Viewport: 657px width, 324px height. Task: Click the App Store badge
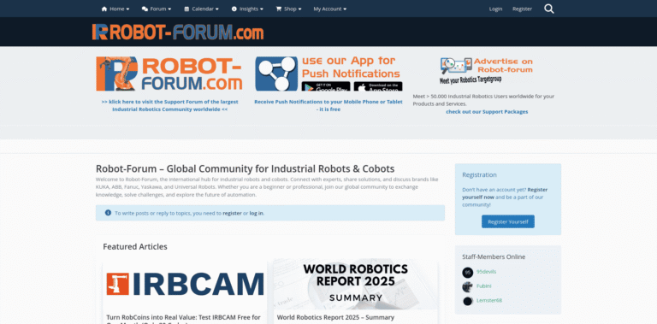[378, 86]
